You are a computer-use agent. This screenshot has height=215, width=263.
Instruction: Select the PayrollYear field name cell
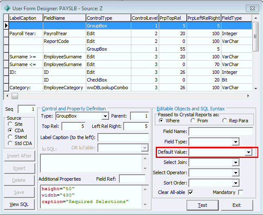pos(65,33)
